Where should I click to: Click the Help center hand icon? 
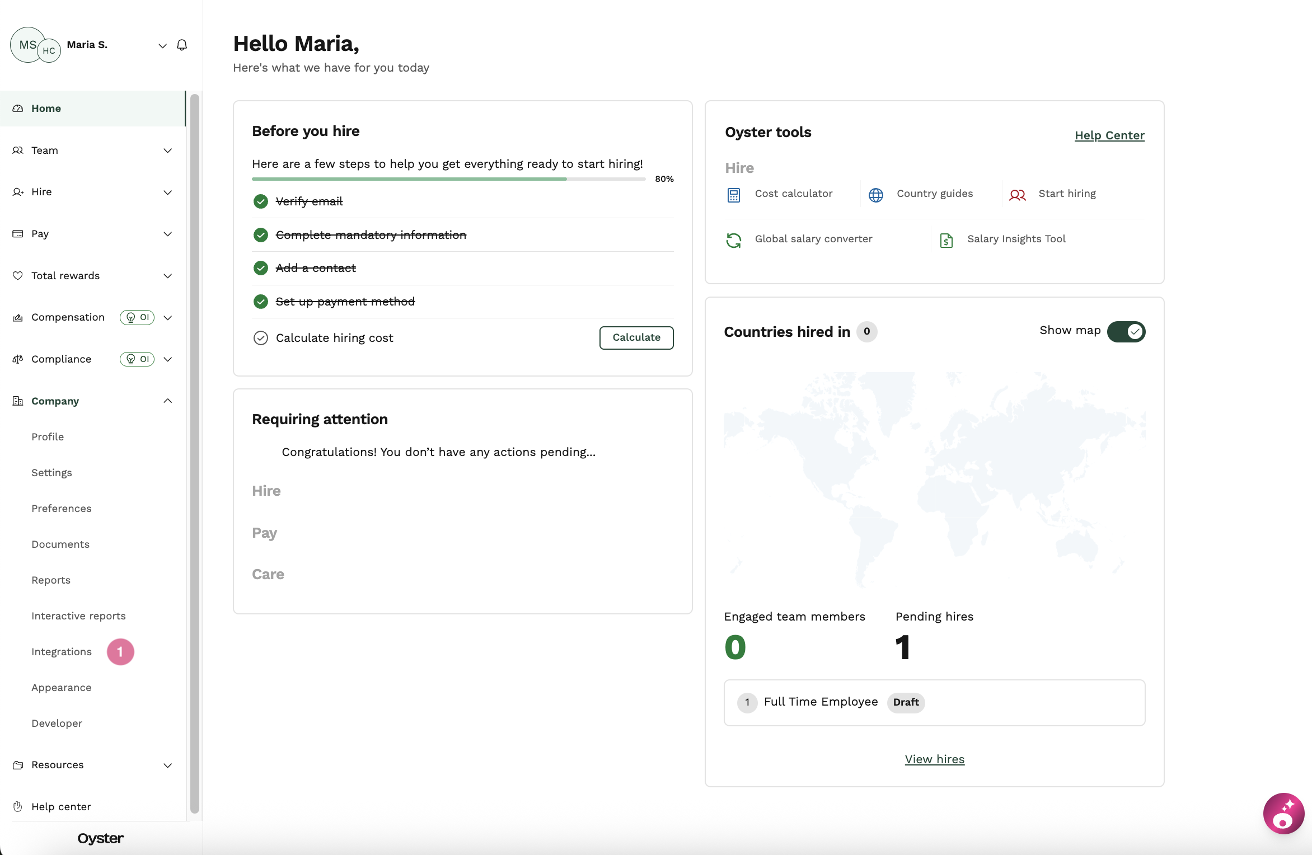(x=18, y=806)
